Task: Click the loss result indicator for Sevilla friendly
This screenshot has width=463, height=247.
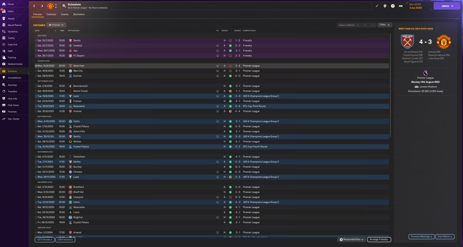Action: point(230,41)
